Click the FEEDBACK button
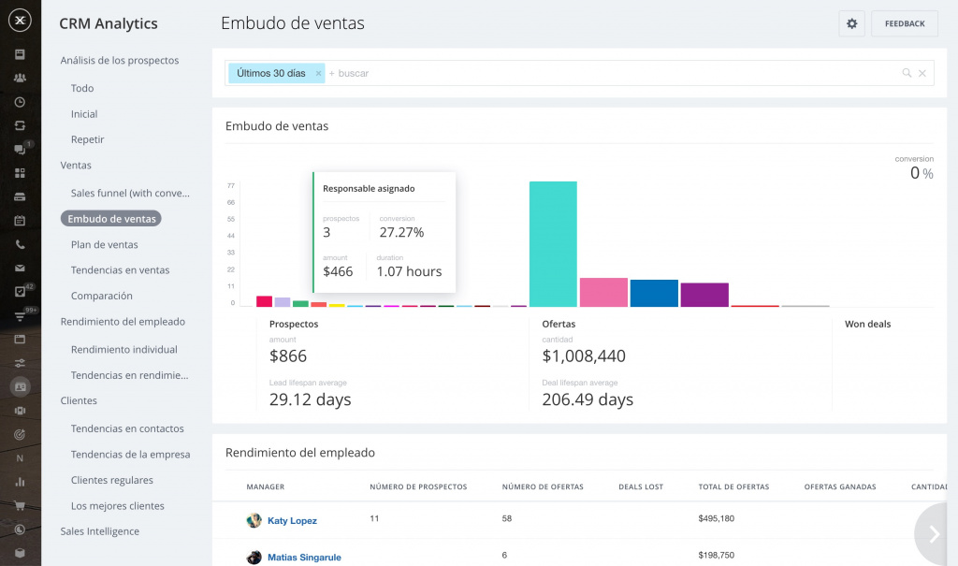 904,23
